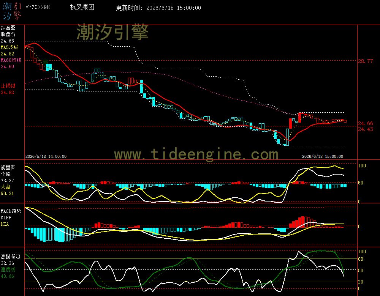Click the 20 level label on the 高抛低吸 axis
Viewport: 380px width, 296px height.
pos(361,282)
